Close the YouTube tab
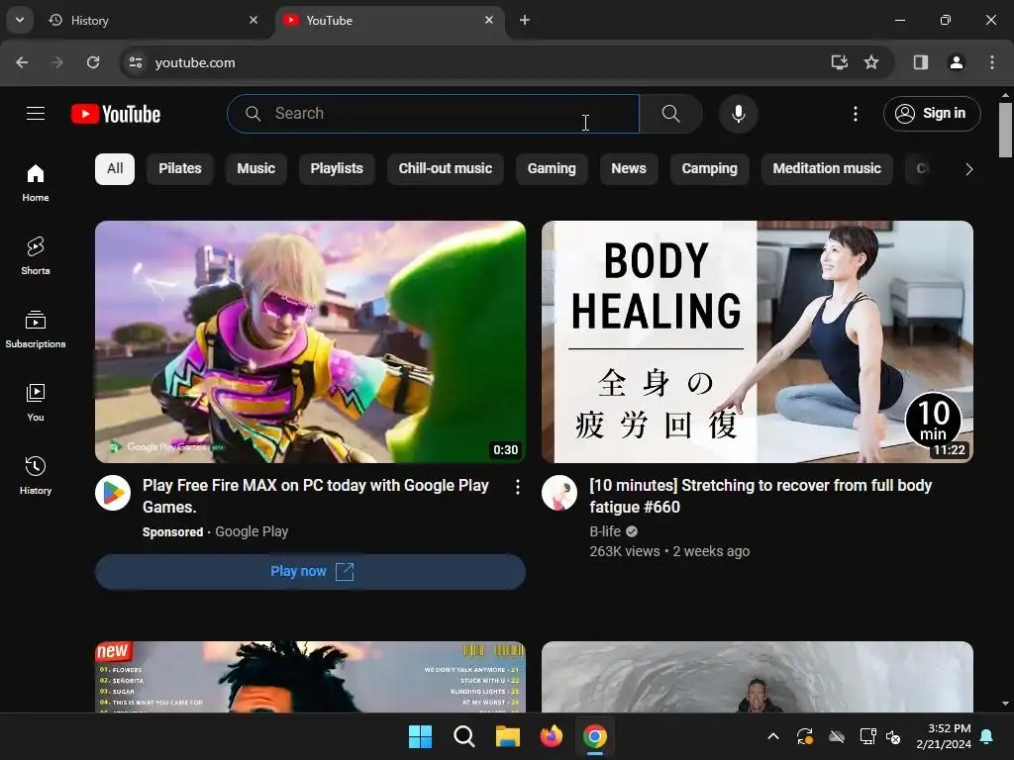The image size is (1014, 760). (x=489, y=20)
